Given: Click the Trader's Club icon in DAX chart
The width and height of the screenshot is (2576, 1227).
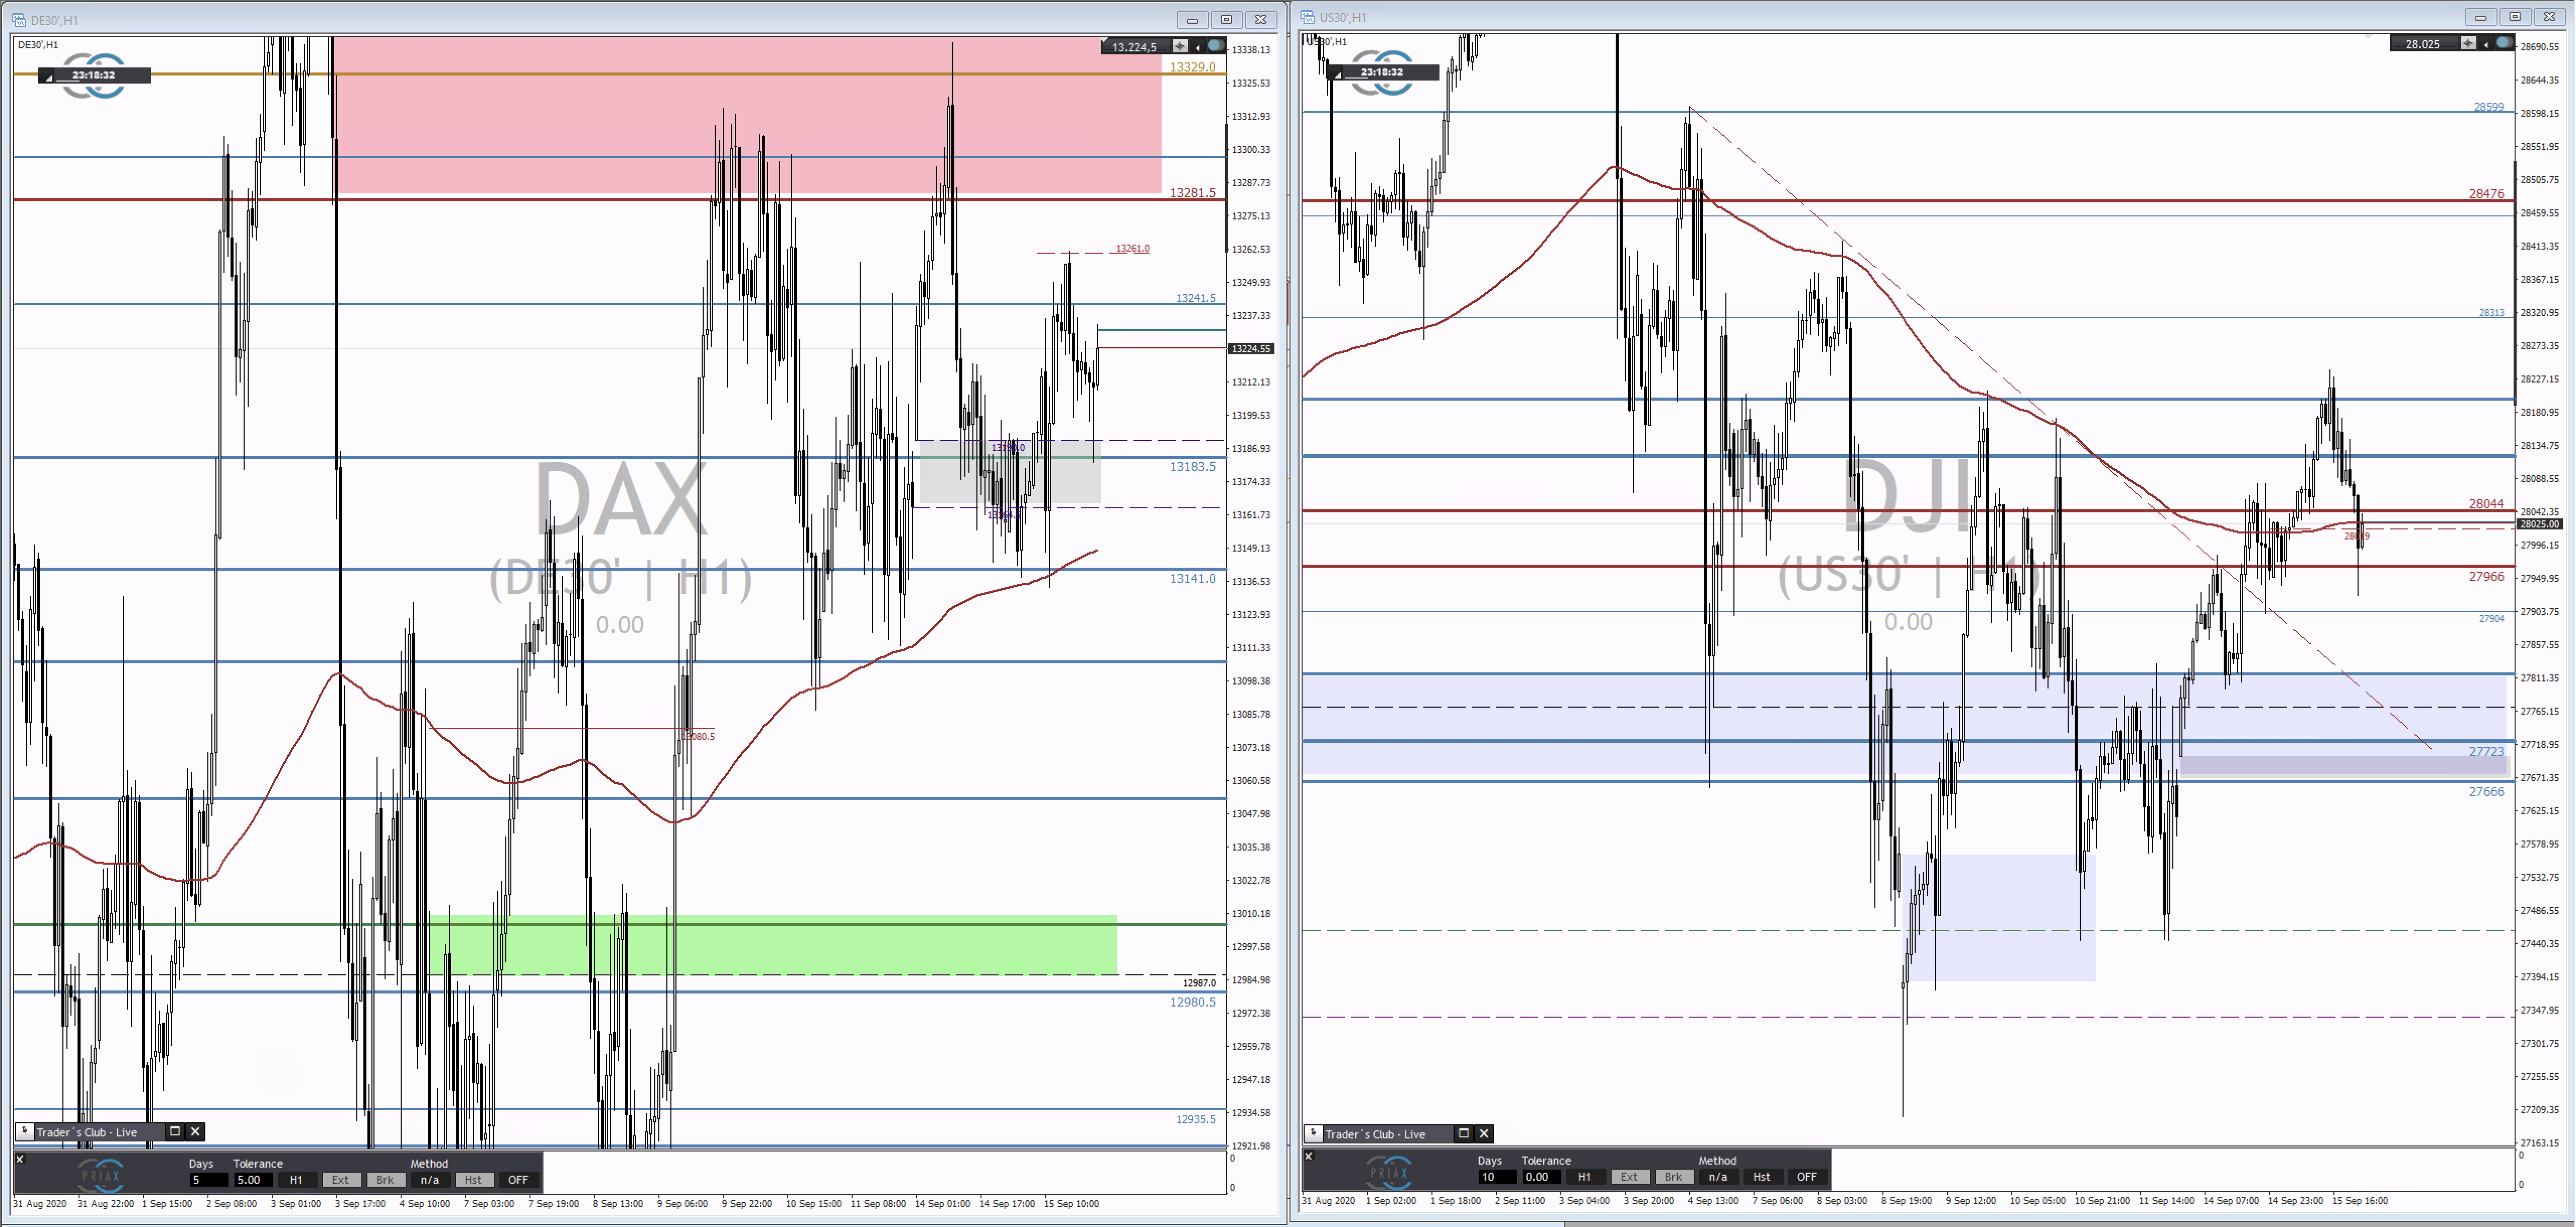Looking at the screenshot, I should click(x=24, y=1131).
